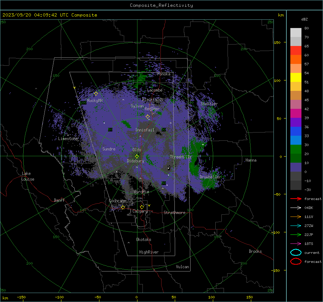Select the RedDeer city label
Image resolution: width=323 pixels, height=302 pixels.
click(152, 109)
